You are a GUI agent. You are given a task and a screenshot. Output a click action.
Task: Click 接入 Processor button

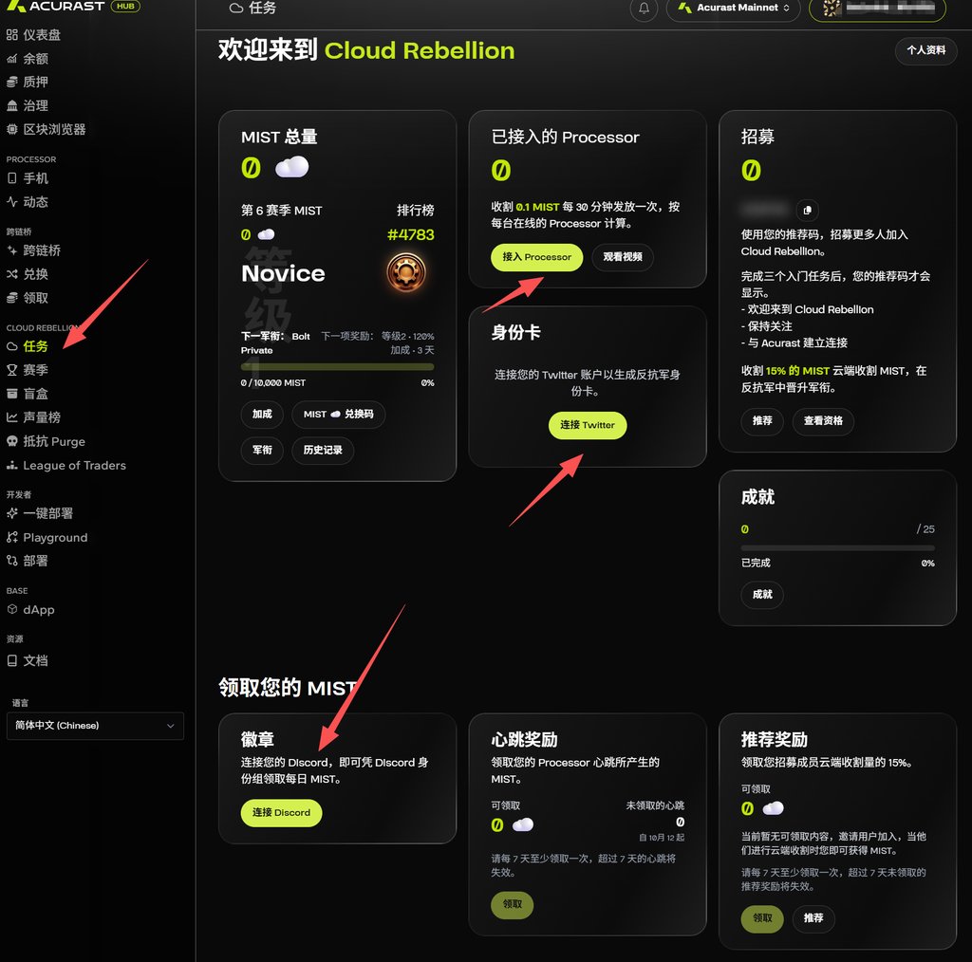click(x=537, y=257)
